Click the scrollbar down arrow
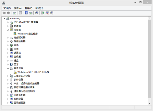153x111 pixels. tap(149, 103)
